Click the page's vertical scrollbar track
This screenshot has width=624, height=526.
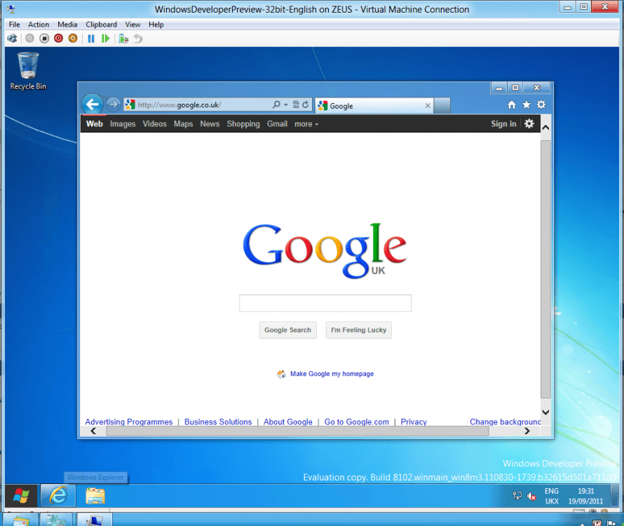(545, 281)
